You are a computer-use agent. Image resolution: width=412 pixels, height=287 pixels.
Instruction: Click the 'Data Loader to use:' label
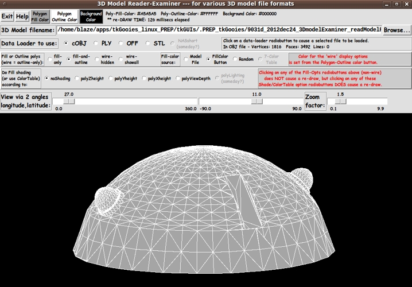pyautogui.click(x=29, y=44)
